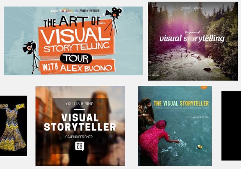This screenshot has height=169, width=241.
Task: Click the yellow floating offering in water
Action: (200, 146)
